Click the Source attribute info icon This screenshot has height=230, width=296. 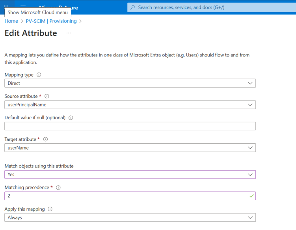47,96
